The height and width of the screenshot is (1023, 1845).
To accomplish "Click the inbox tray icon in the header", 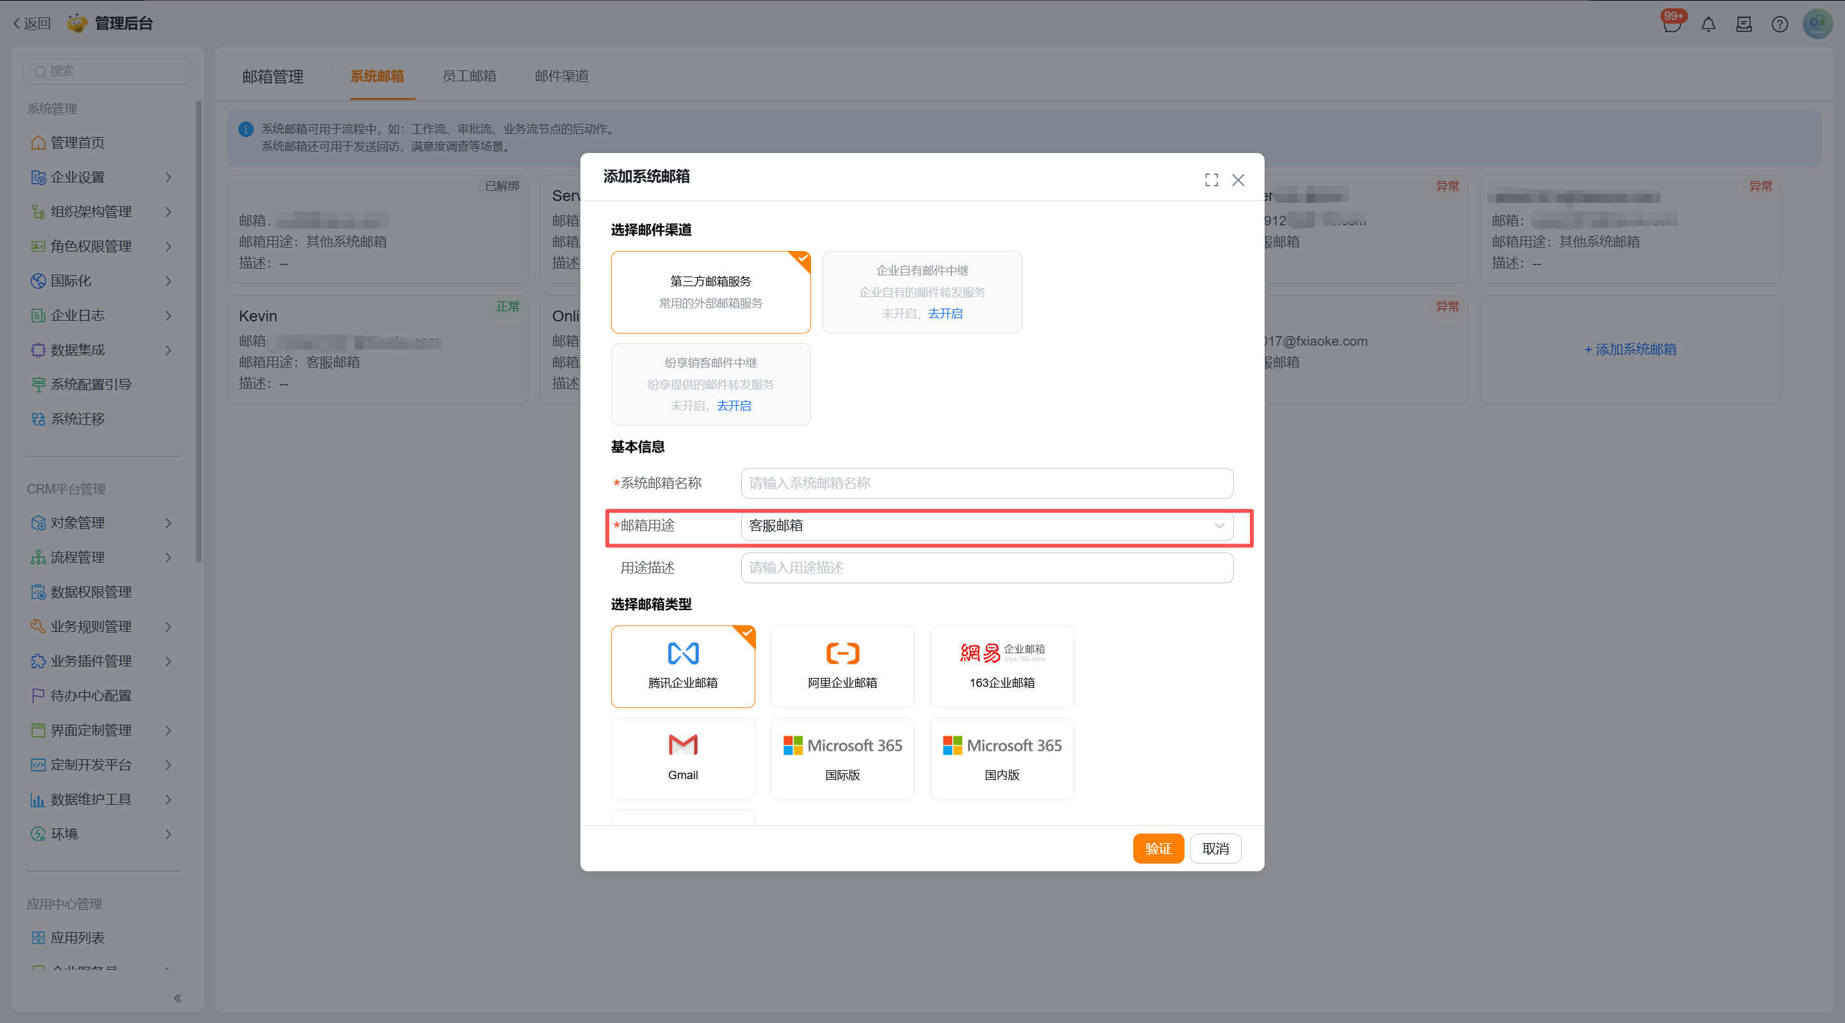I will pos(1744,24).
